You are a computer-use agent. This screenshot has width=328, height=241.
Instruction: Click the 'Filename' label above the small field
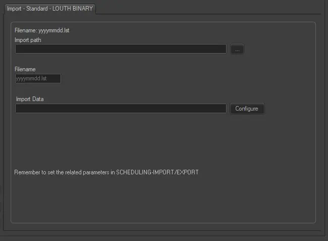(x=25, y=69)
